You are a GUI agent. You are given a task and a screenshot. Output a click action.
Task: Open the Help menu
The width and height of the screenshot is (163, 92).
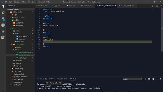tap(48, 2)
